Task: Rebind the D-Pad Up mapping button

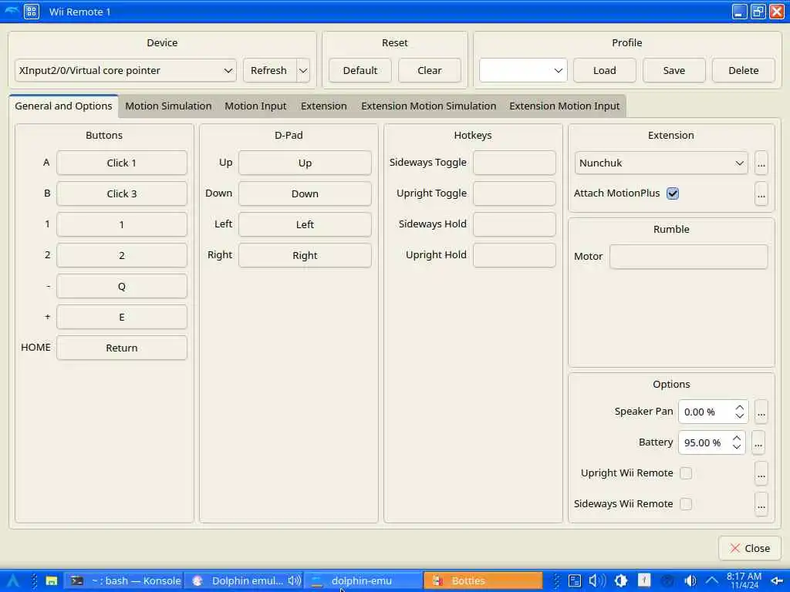Action: point(305,163)
